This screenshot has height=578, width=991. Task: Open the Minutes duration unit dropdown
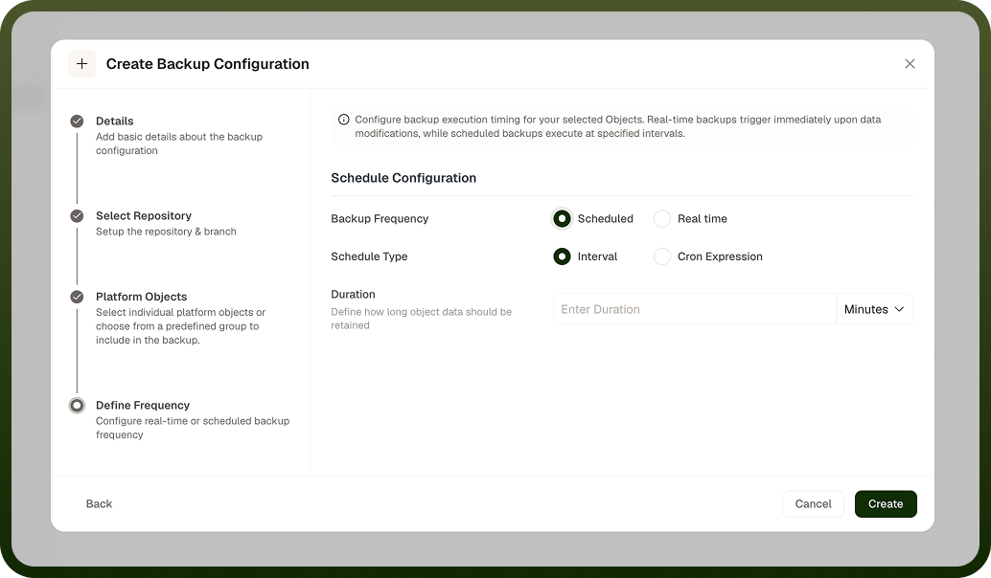coord(874,309)
